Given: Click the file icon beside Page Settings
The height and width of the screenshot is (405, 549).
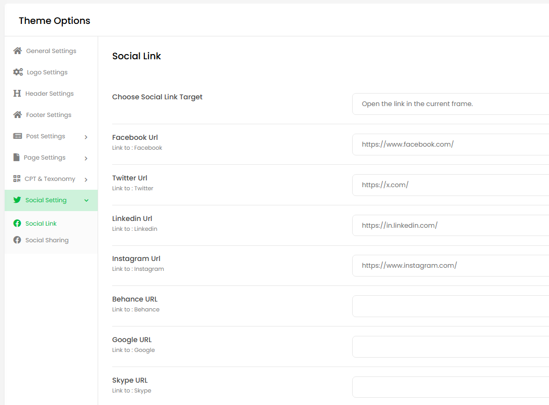Looking at the screenshot, I should pos(17,158).
